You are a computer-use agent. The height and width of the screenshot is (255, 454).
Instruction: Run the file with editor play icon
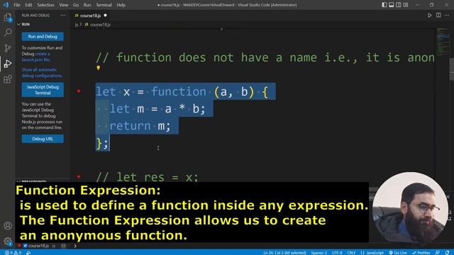430,16
